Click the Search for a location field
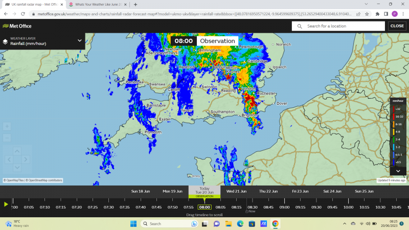The width and height of the screenshot is (409, 230). pyautogui.click(x=338, y=26)
